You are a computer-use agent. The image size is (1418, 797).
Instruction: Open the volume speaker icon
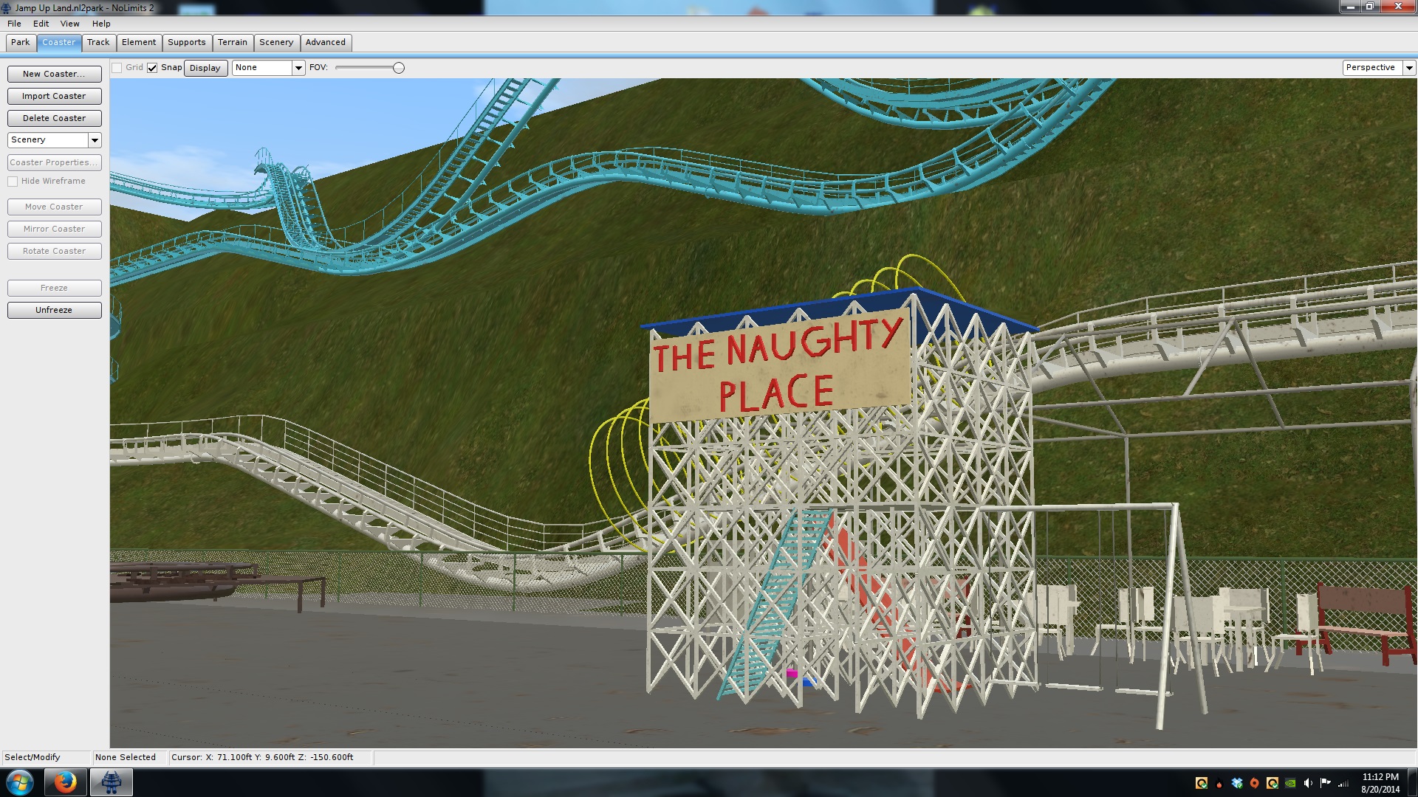(1308, 783)
